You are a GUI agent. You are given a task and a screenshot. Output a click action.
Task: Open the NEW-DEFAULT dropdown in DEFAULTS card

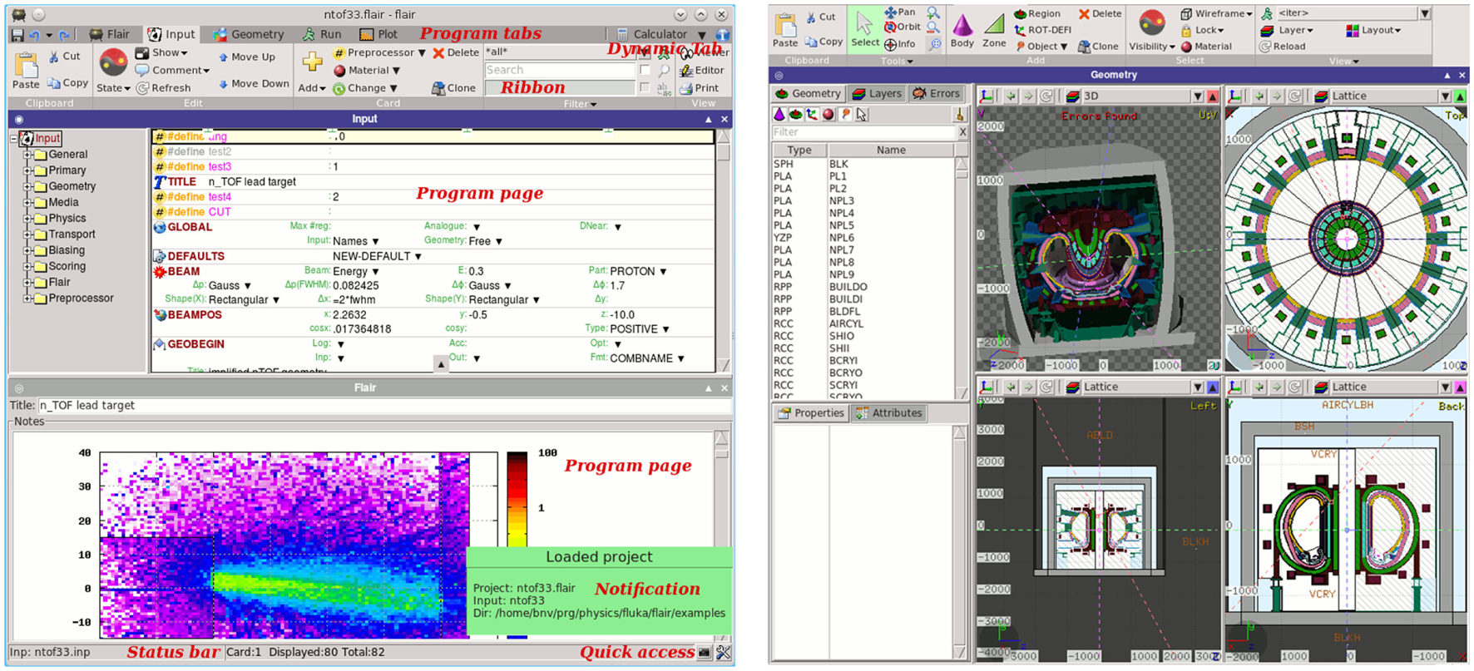click(x=418, y=257)
